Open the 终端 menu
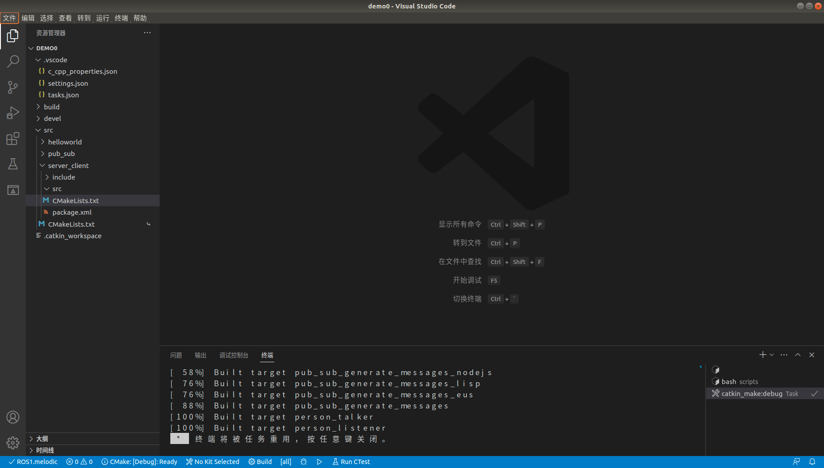This screenshot has width=824, height=468. 121,18
